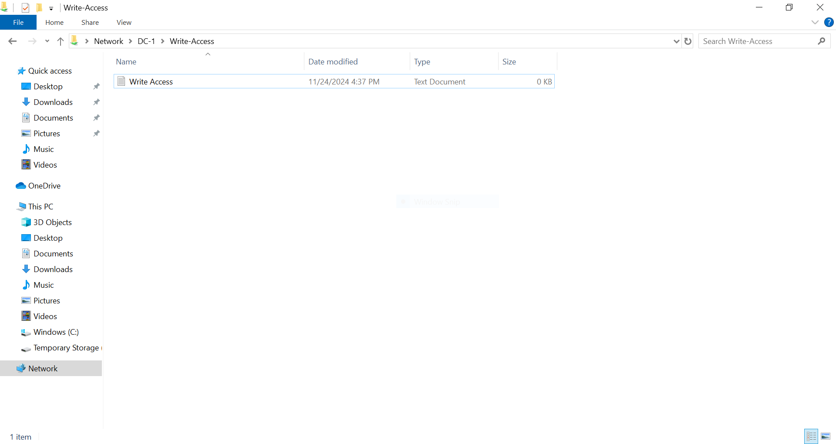
Task: Switch to the View ribbon tab
Action: coord(124,22)
